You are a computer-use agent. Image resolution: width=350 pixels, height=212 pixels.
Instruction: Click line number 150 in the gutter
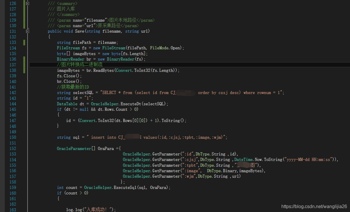(x=13, y=137)
